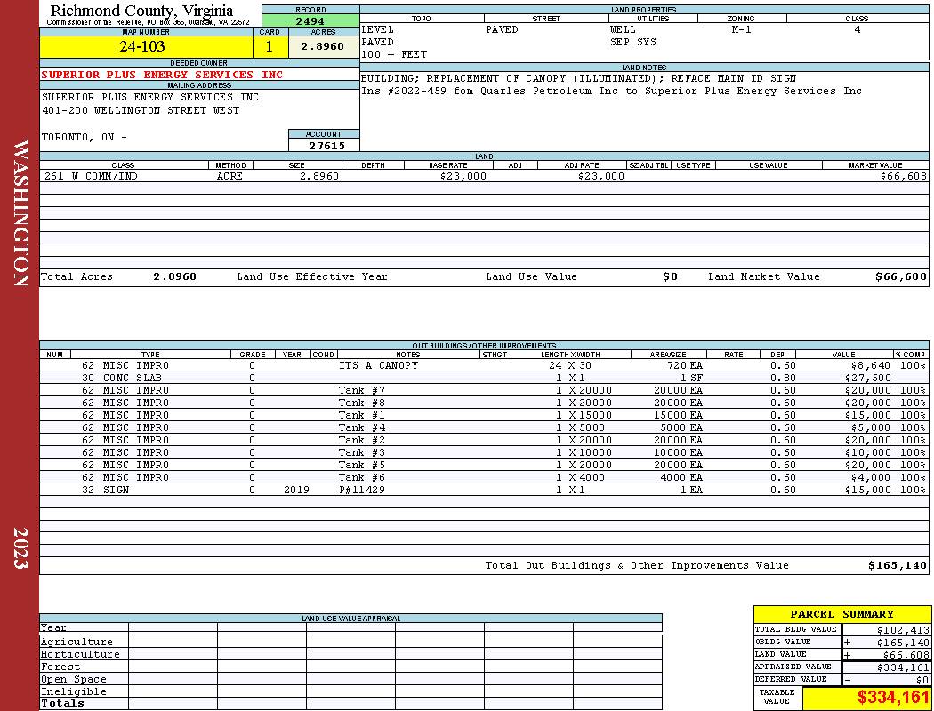Select Land Use Value $0

coord(670,276)
